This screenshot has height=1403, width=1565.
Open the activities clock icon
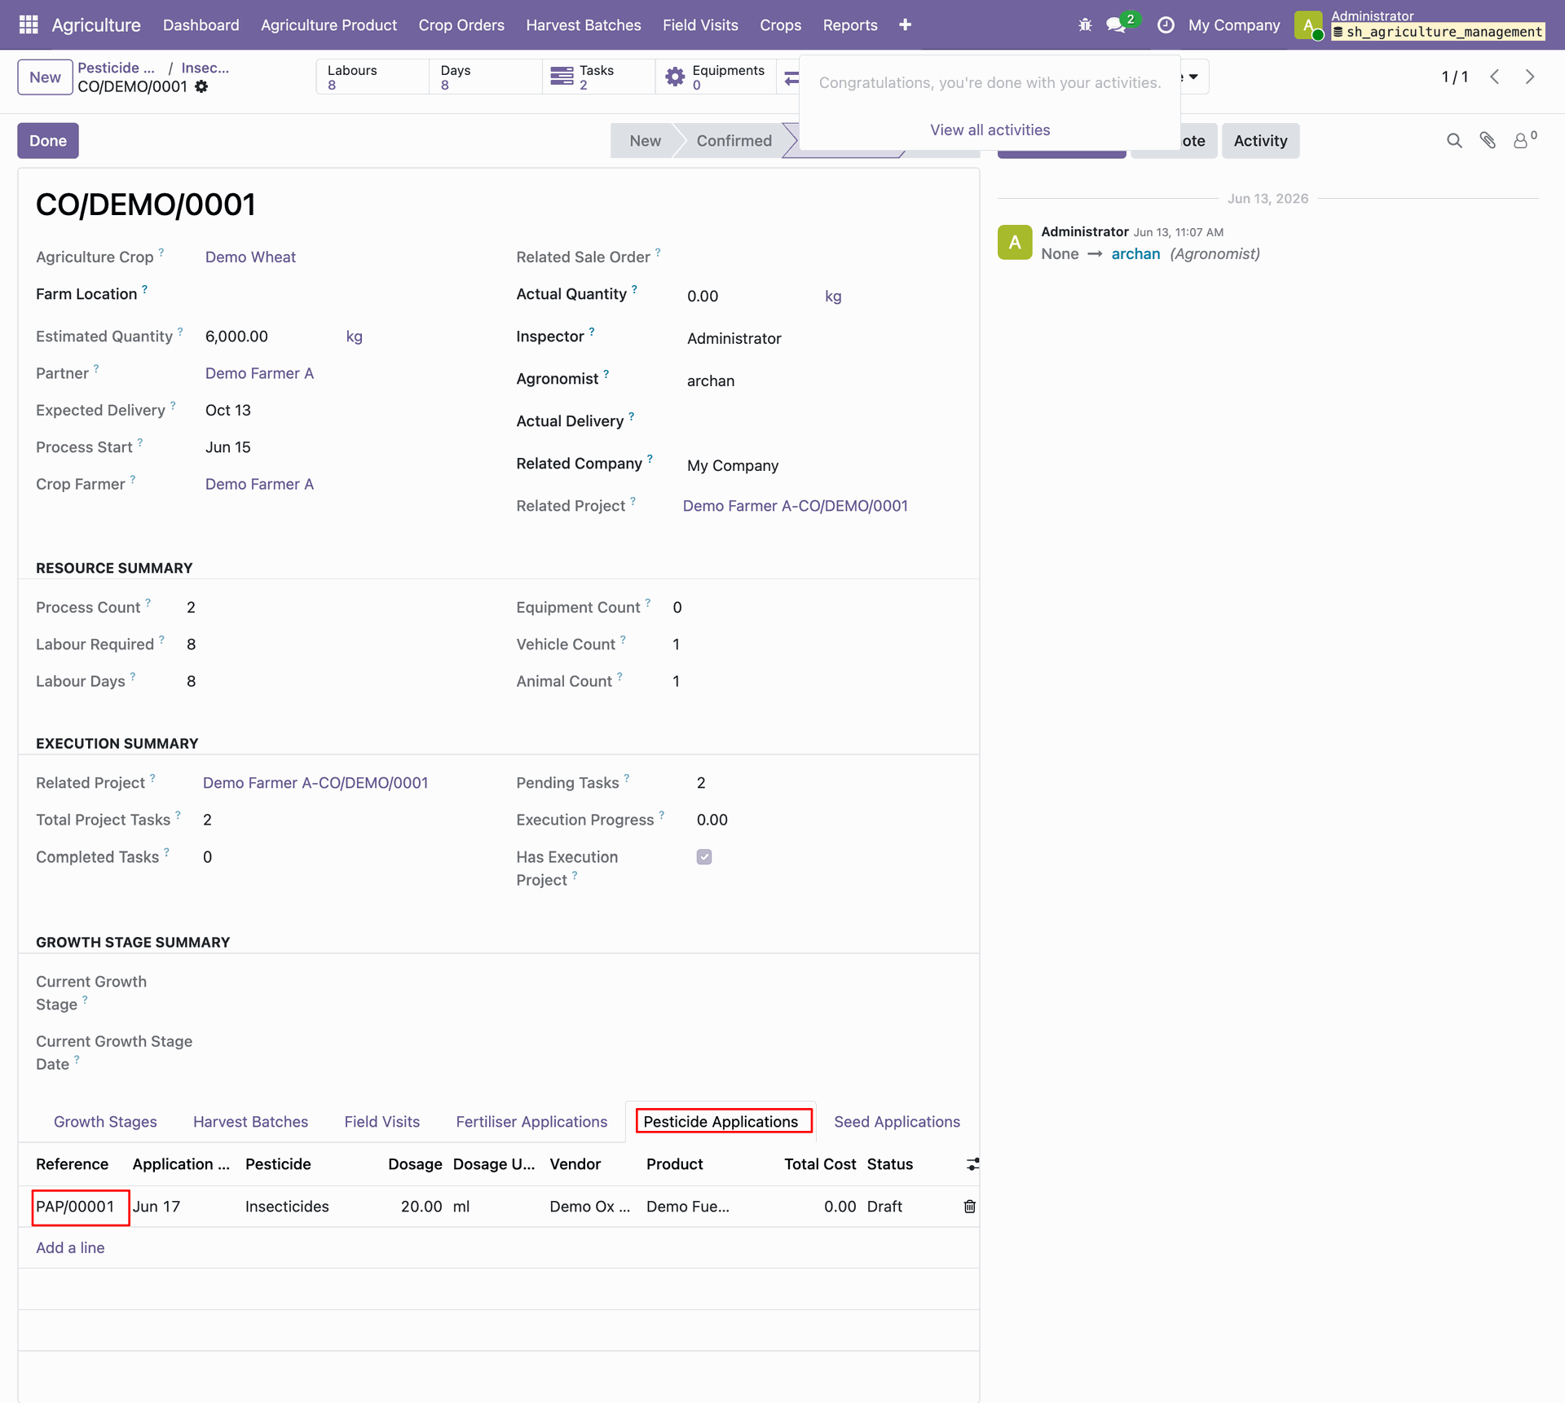click(x=1166, y=24)
